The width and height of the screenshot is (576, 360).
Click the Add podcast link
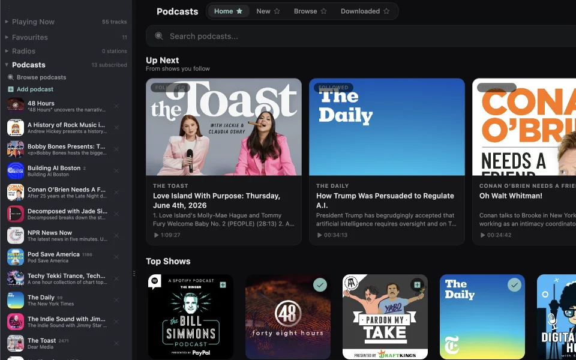tap(35, 89)
